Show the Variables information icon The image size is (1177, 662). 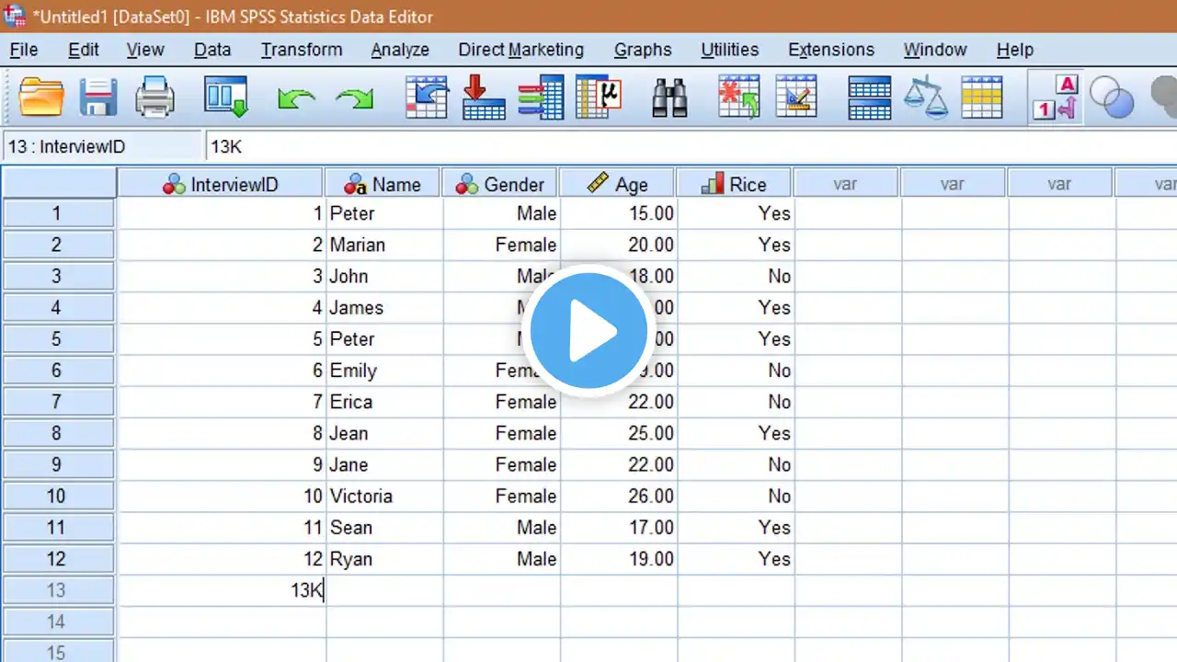click(541, 97)
